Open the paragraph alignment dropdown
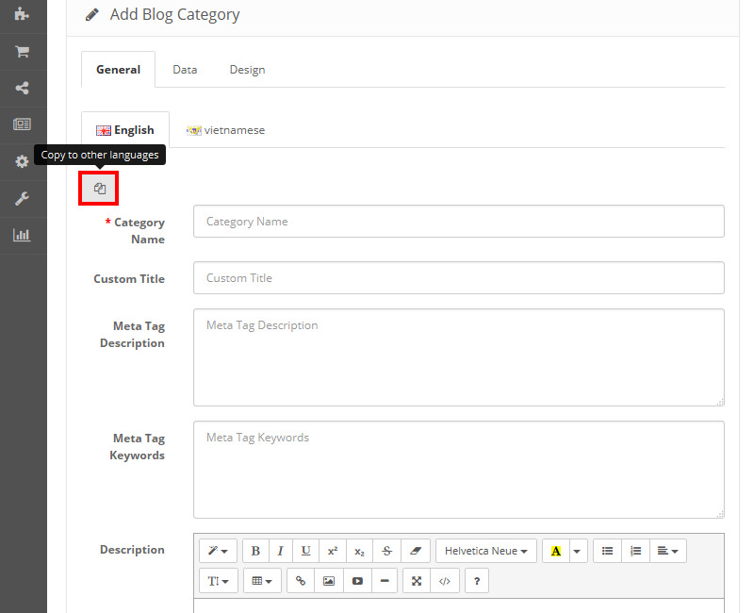 (x=668, y=551)
